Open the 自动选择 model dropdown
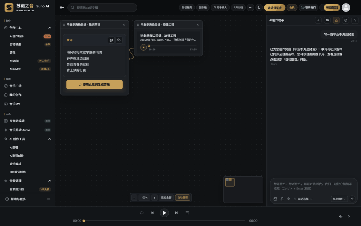Viewport: 361px width, 226px height. (303, 199)
